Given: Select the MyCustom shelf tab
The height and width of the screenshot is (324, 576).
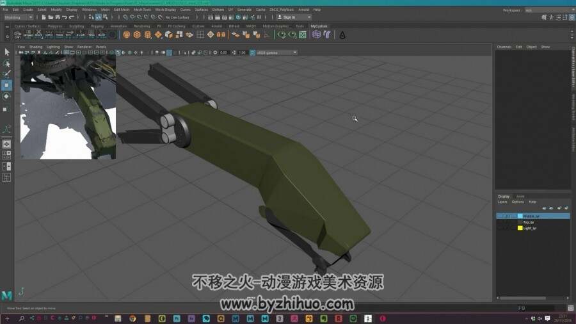Looking at the screenshot, I should 319,26.
